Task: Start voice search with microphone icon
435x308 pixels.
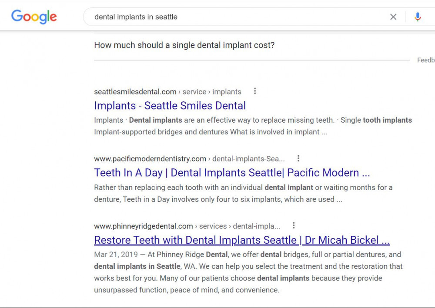Action: tap(418, 17)
